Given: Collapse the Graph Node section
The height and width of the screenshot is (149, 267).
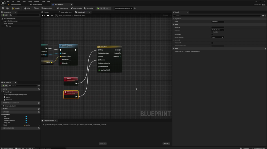Looking at the screenshot, I should 173,19.
